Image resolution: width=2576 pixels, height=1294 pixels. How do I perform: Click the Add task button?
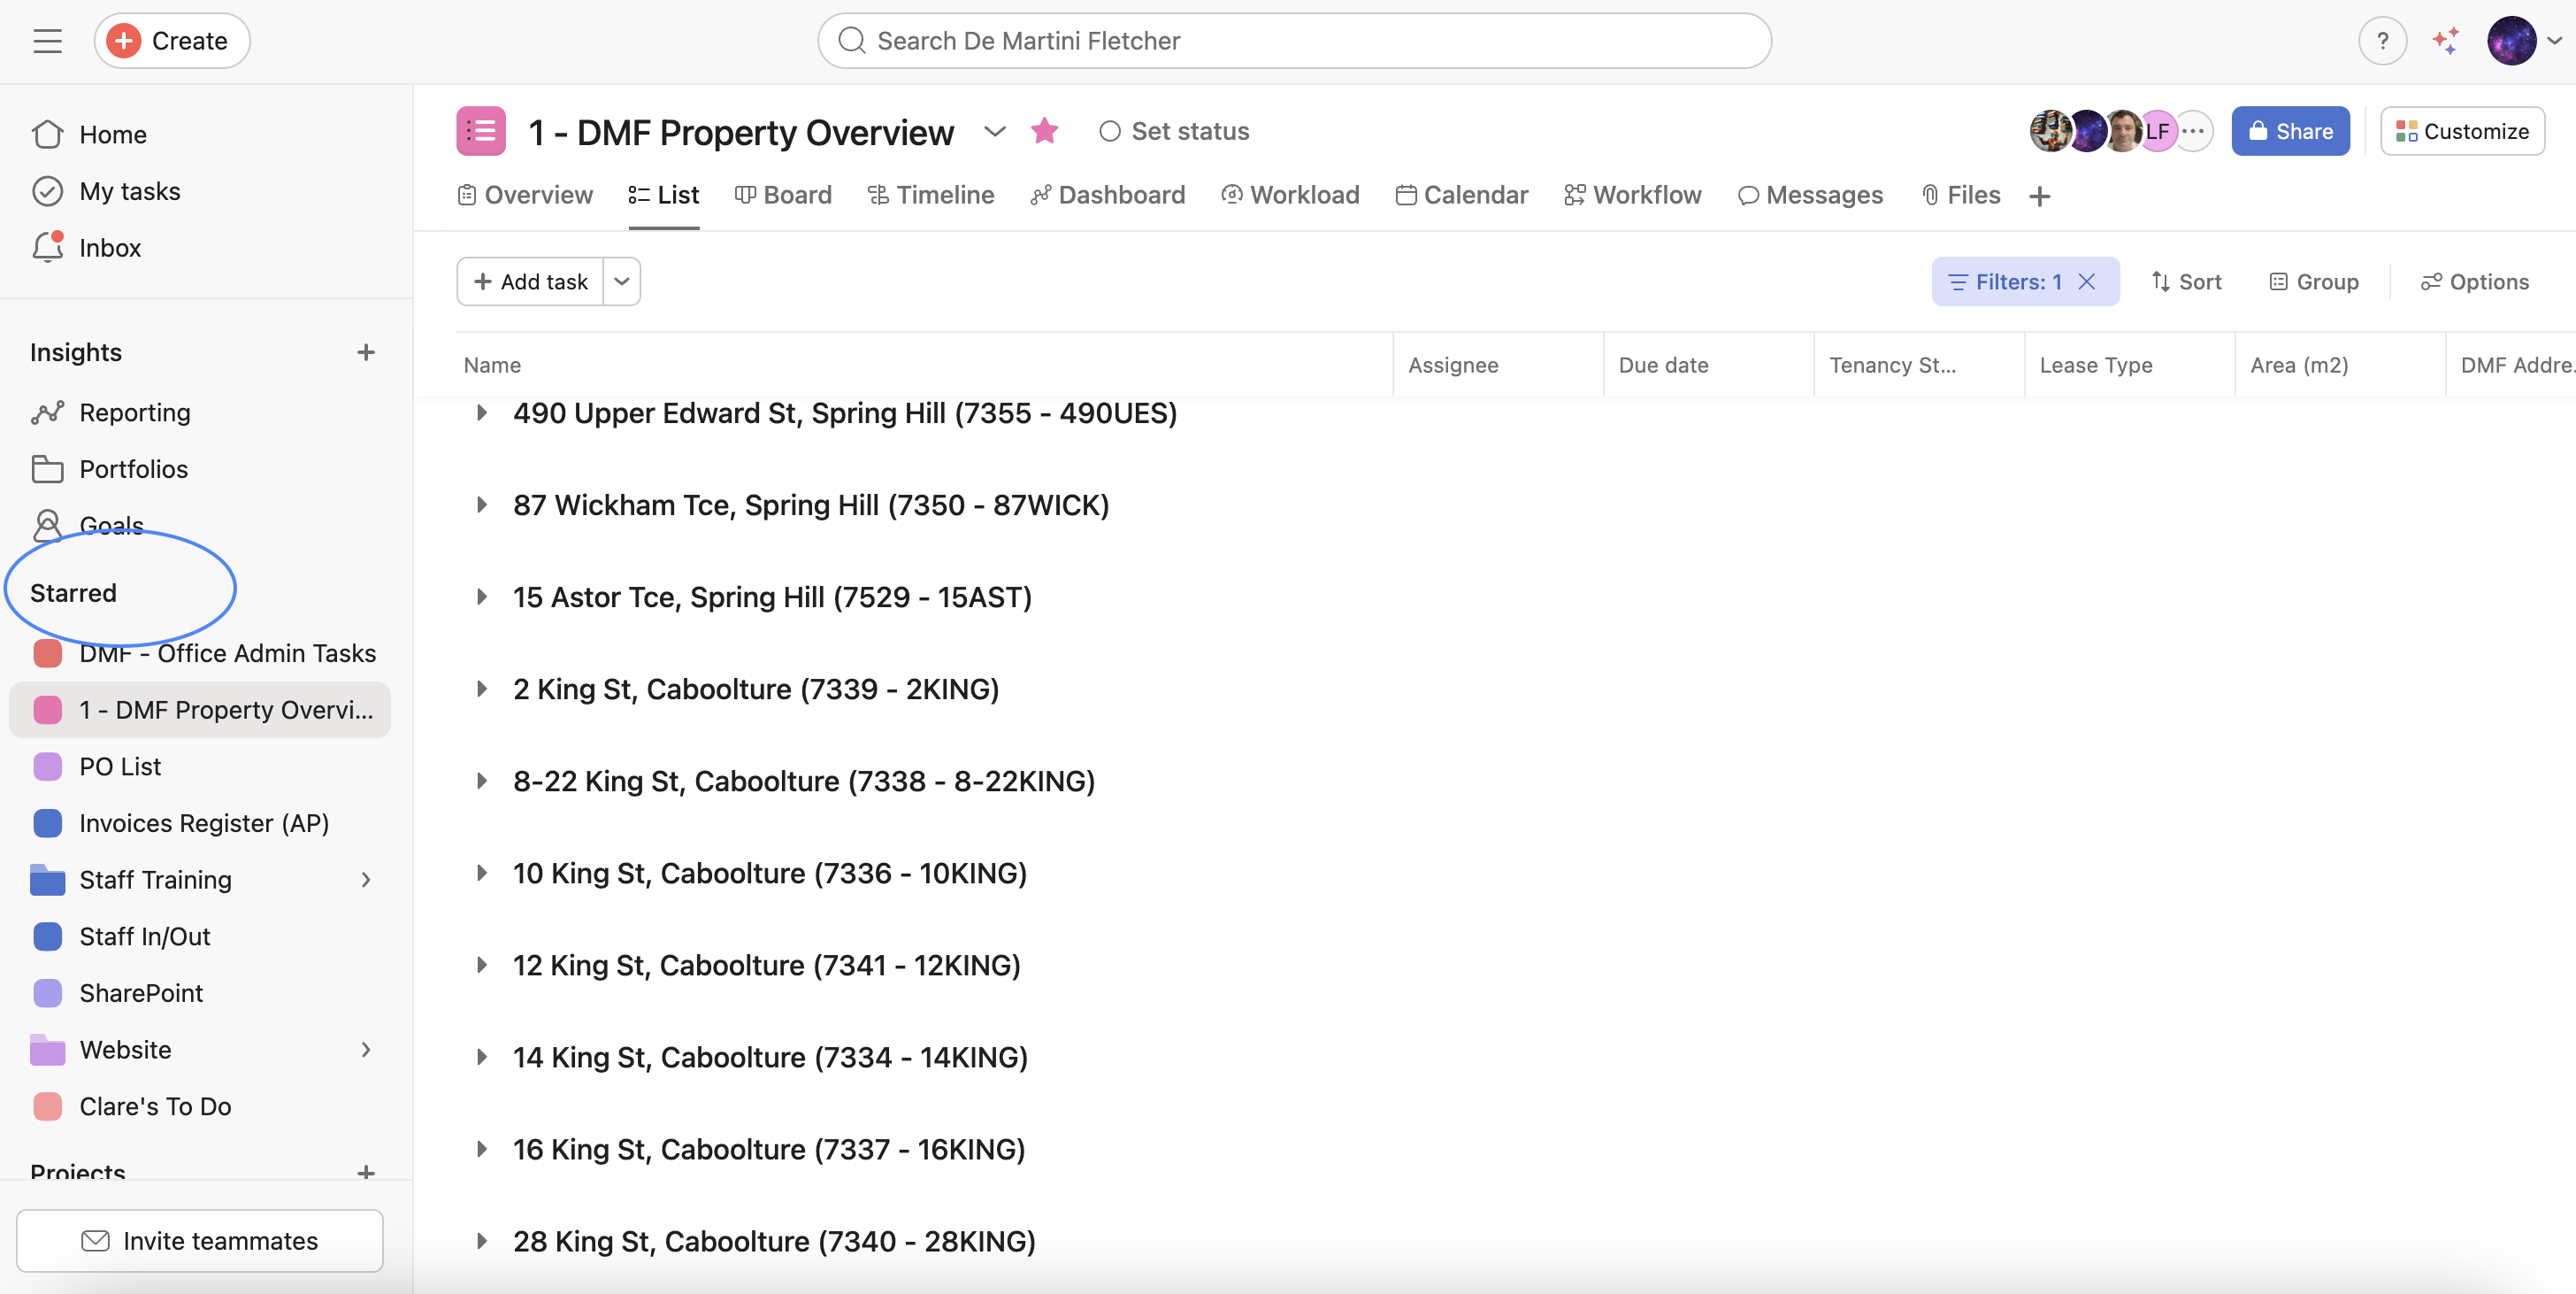(x=530, y=282)
